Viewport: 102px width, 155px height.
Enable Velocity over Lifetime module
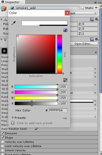coord(3,142)
